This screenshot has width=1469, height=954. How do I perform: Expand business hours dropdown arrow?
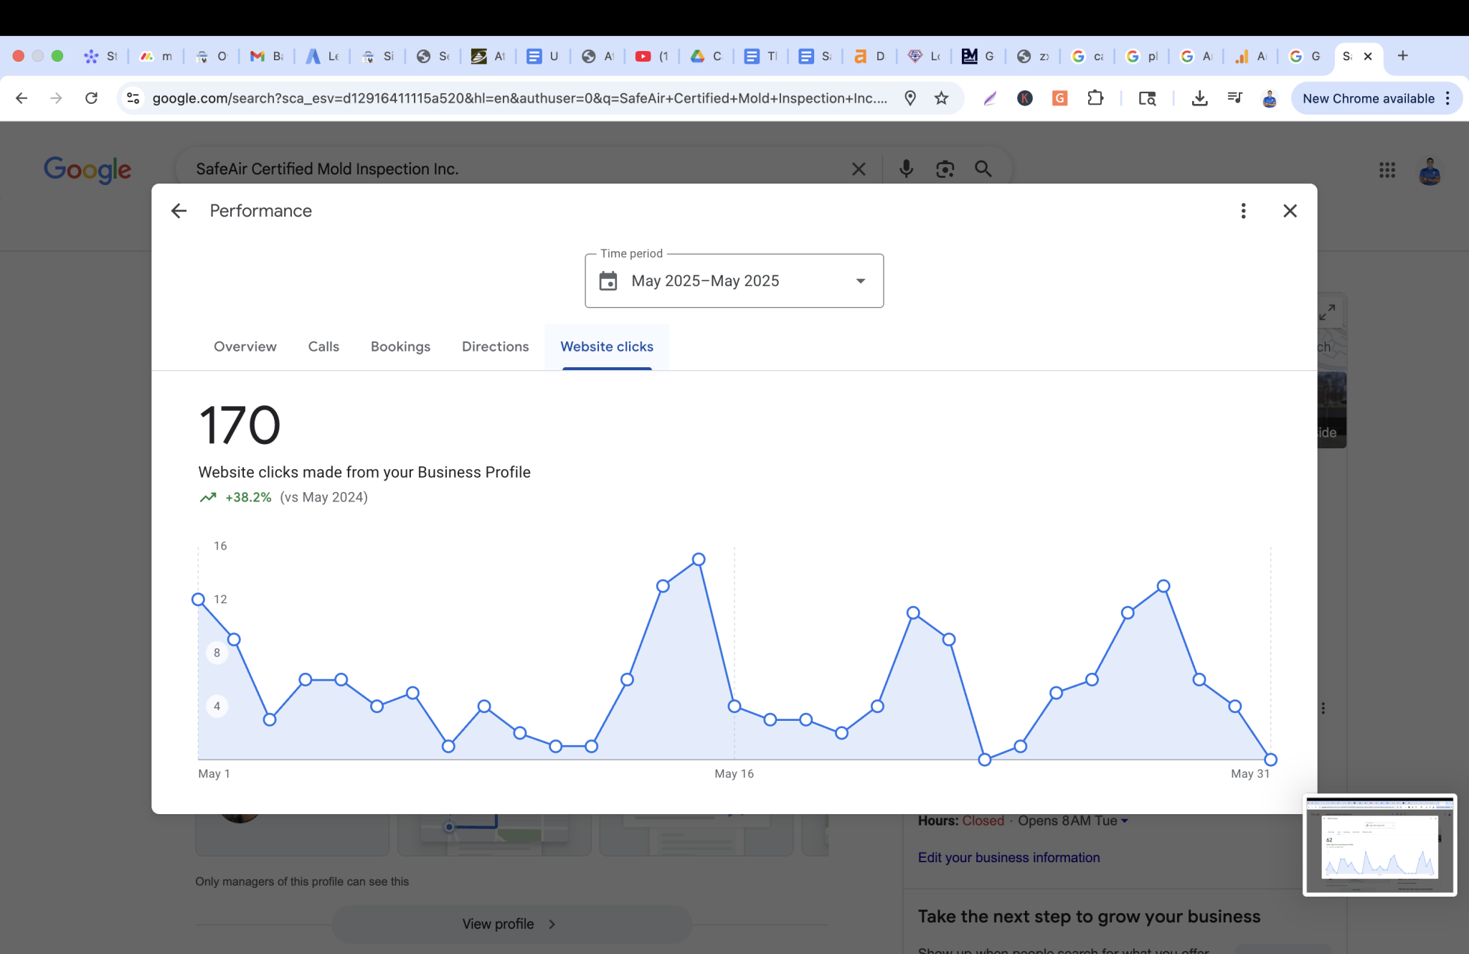coord(1125,821)
